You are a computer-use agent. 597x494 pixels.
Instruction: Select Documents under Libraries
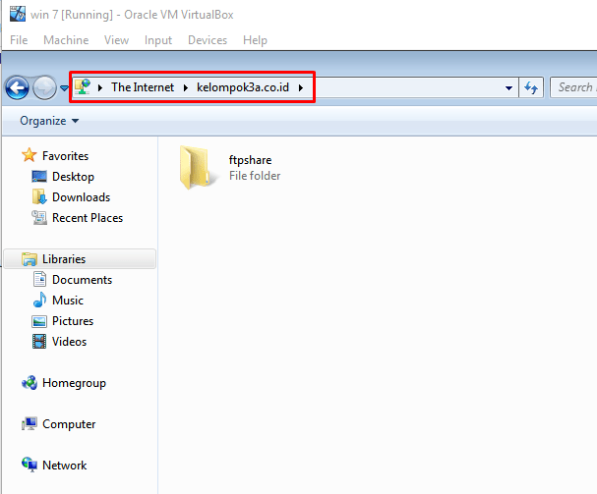[x=82, y=280]
